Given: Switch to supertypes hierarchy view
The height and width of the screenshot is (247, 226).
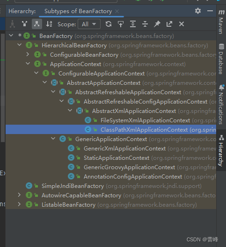Looking at the screenshot, I should pos(24,24).
